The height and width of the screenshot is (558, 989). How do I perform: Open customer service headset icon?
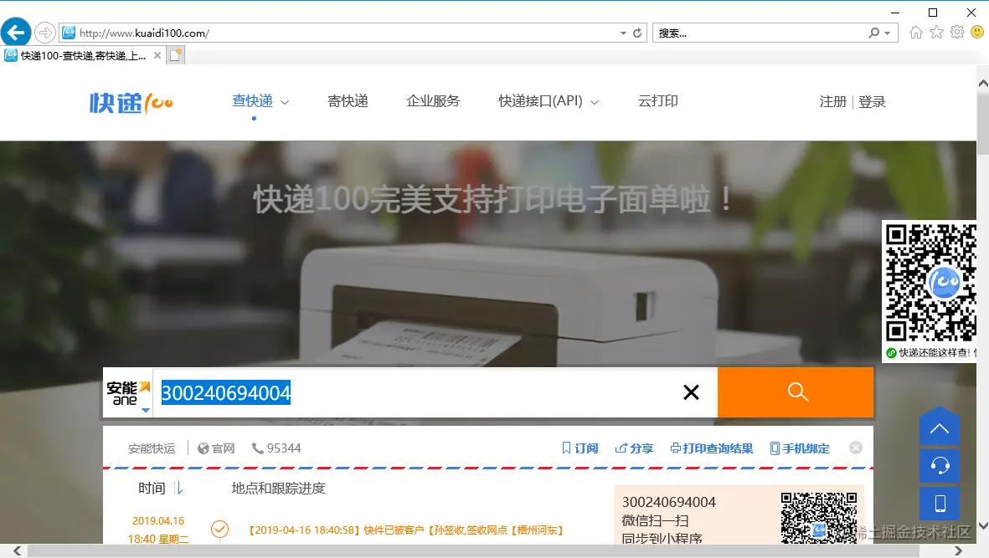tap(939, 466)
